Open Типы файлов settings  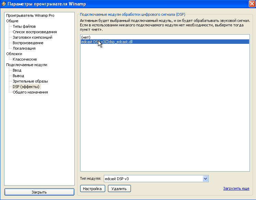pyautogui.click(x=24, y=26)
